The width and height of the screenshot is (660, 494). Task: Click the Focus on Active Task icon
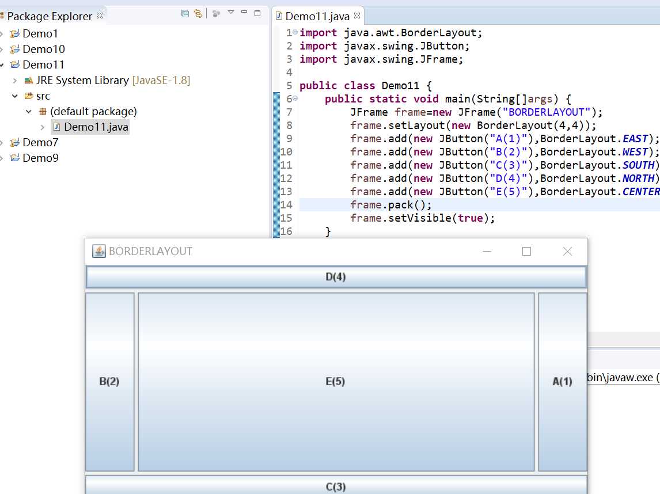pyautogui.click(x=217, y=13)
